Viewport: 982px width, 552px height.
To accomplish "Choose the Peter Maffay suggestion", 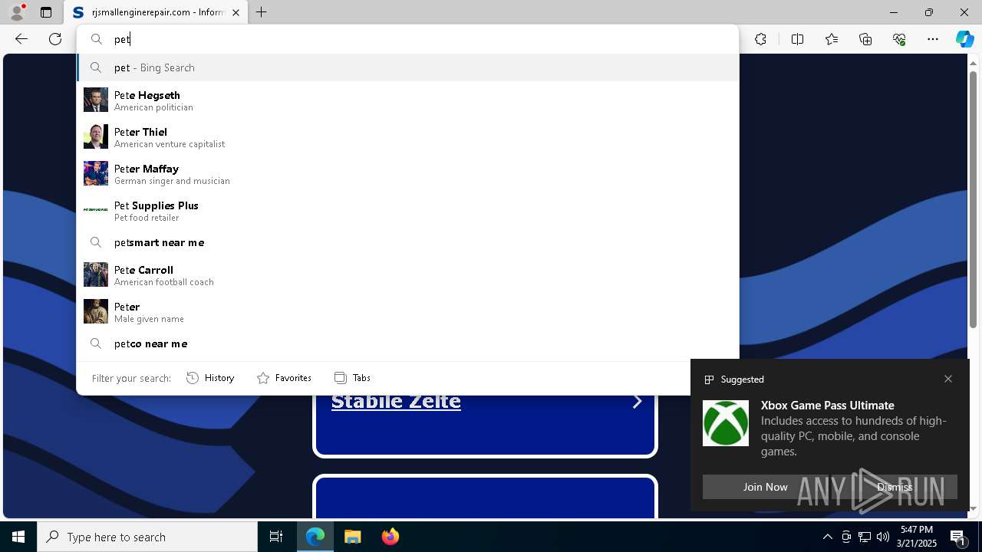I will point(407,173).
